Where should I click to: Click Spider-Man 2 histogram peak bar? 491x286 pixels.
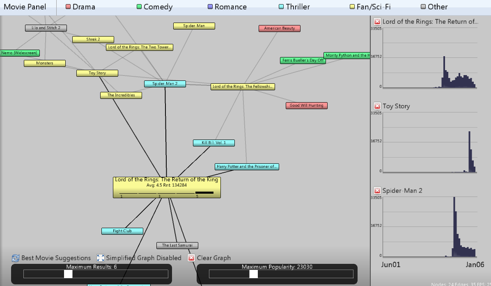[454, 227]
